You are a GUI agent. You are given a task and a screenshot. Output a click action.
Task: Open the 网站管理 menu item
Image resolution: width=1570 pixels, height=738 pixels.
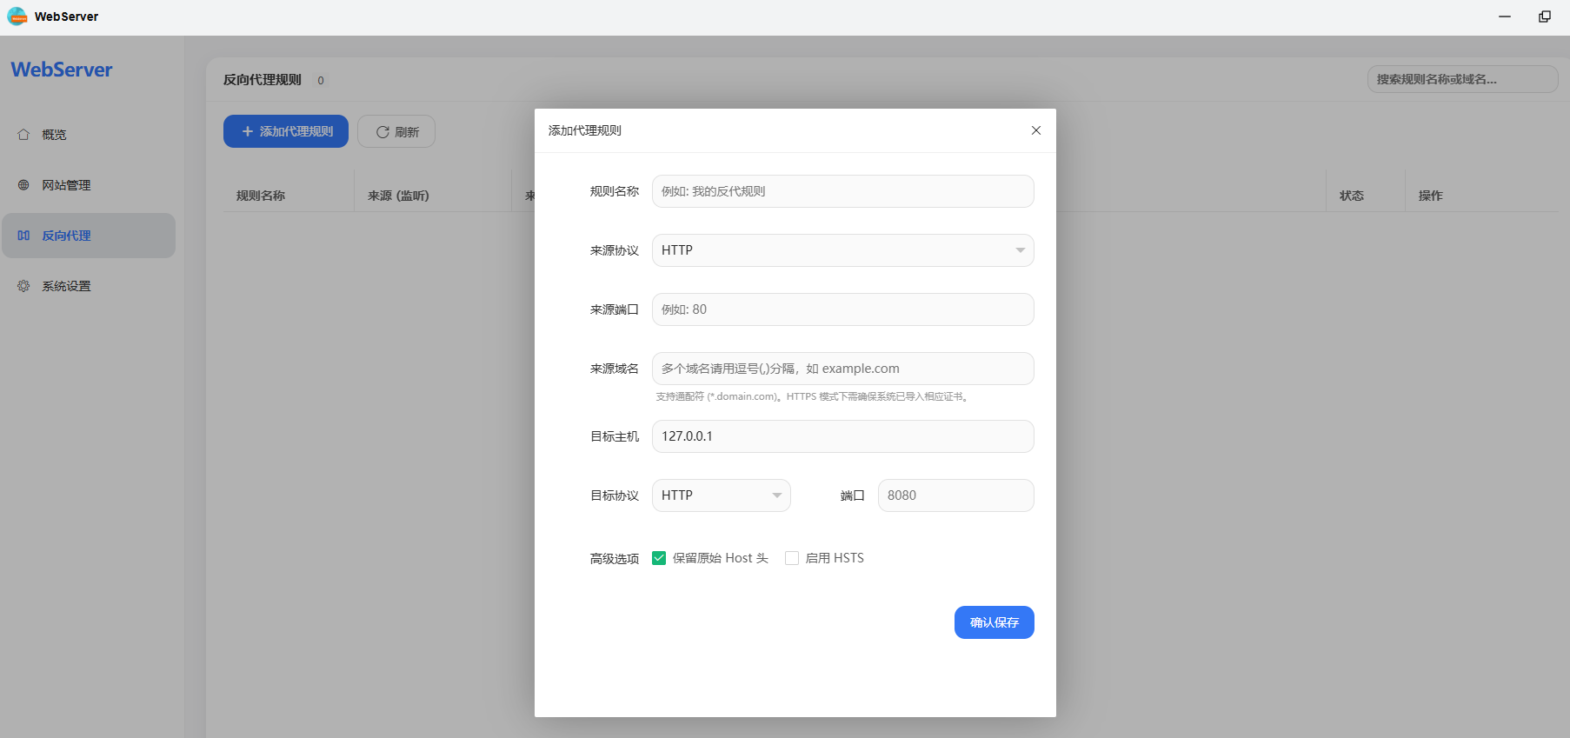click(x=66, y=185)
